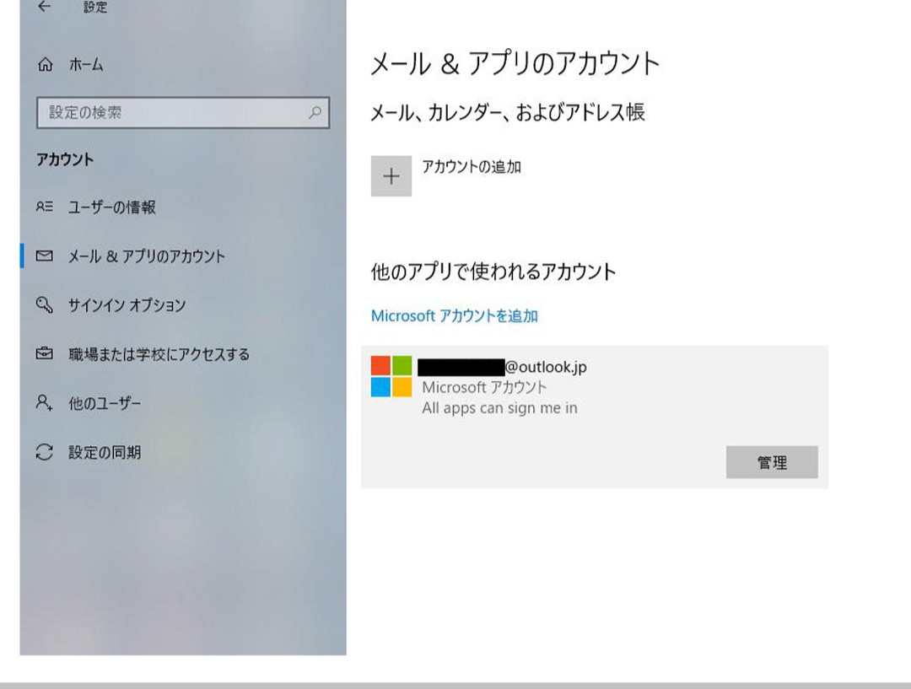
Task: Click 'All apps can sign me in' text
Action: pos(499,408)
